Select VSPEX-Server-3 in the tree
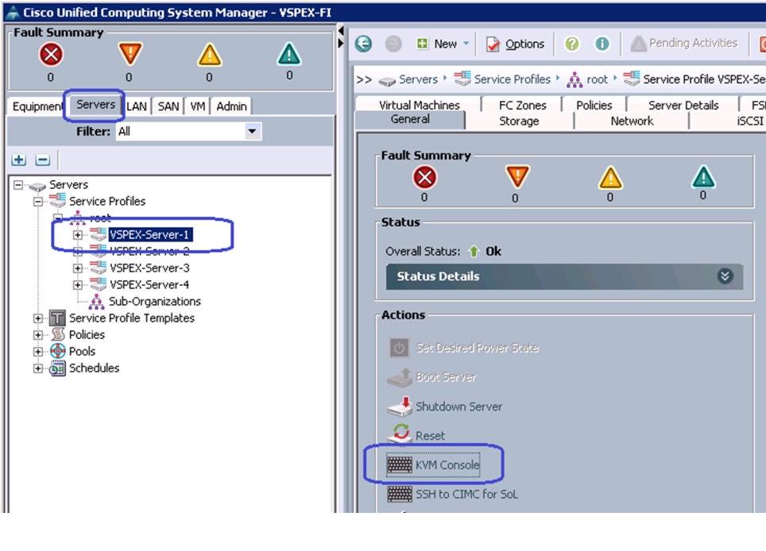 149,268
